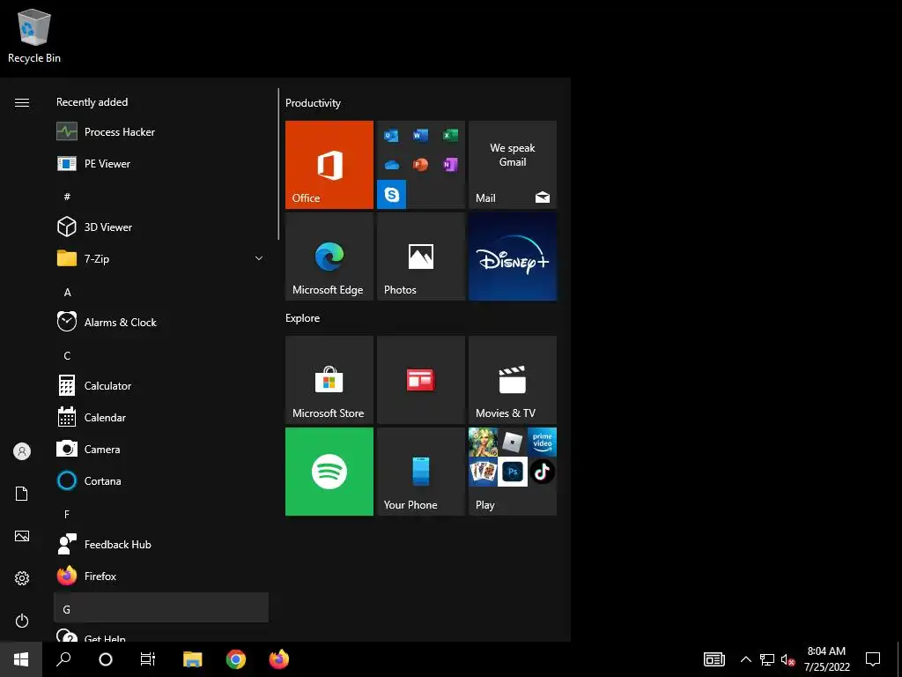Launch Firefox from taskbar
The image size is (902, 677).
[x=279, y=659]
